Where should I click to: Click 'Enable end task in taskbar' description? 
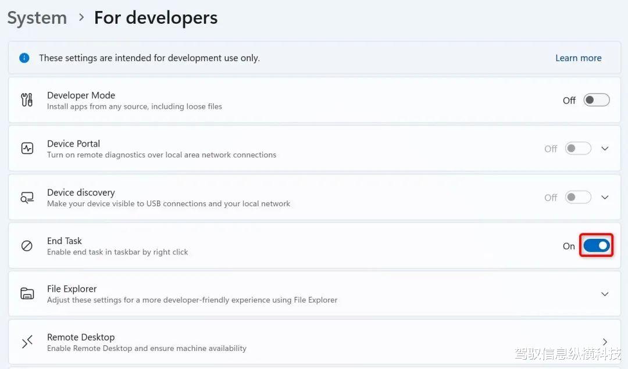pos(117,252)
